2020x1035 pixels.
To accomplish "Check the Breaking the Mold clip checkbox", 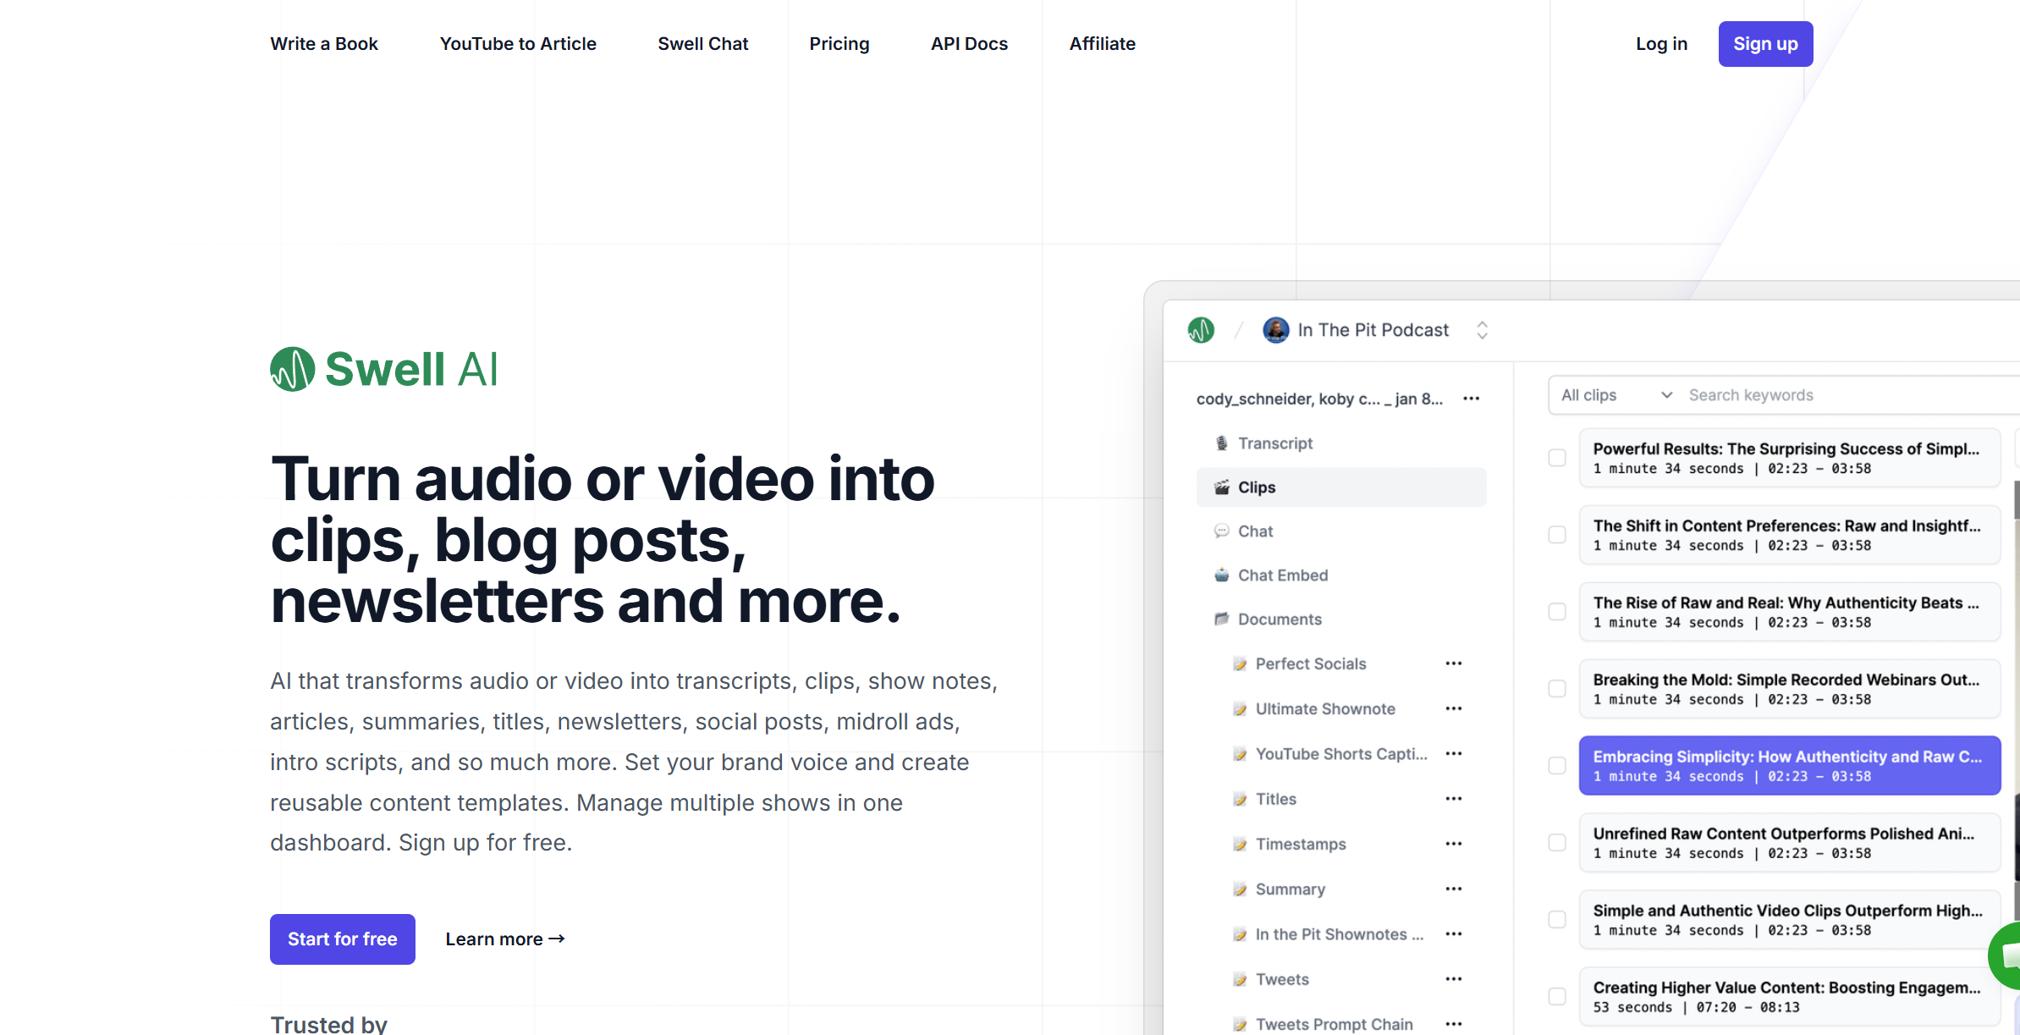I will tap(1557, 689).
